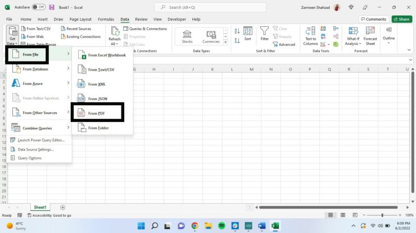Expand the From File submenu

(x=39, y=54)
